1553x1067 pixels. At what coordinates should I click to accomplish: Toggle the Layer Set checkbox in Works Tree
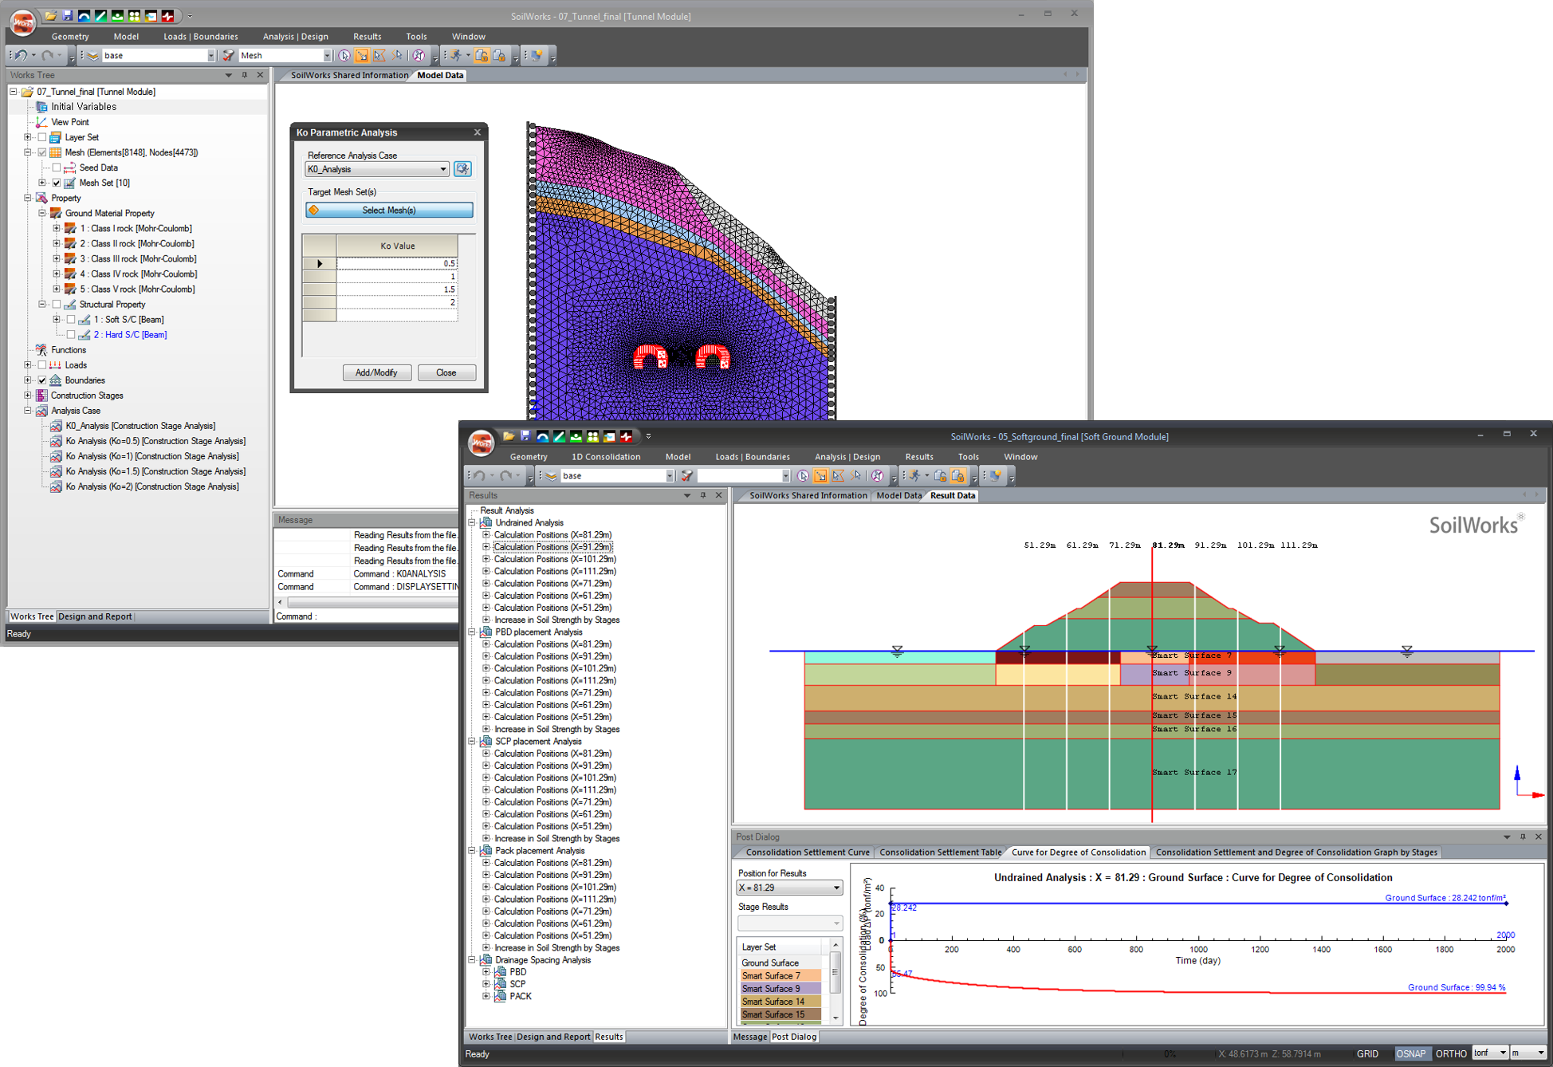click(42, 137)
